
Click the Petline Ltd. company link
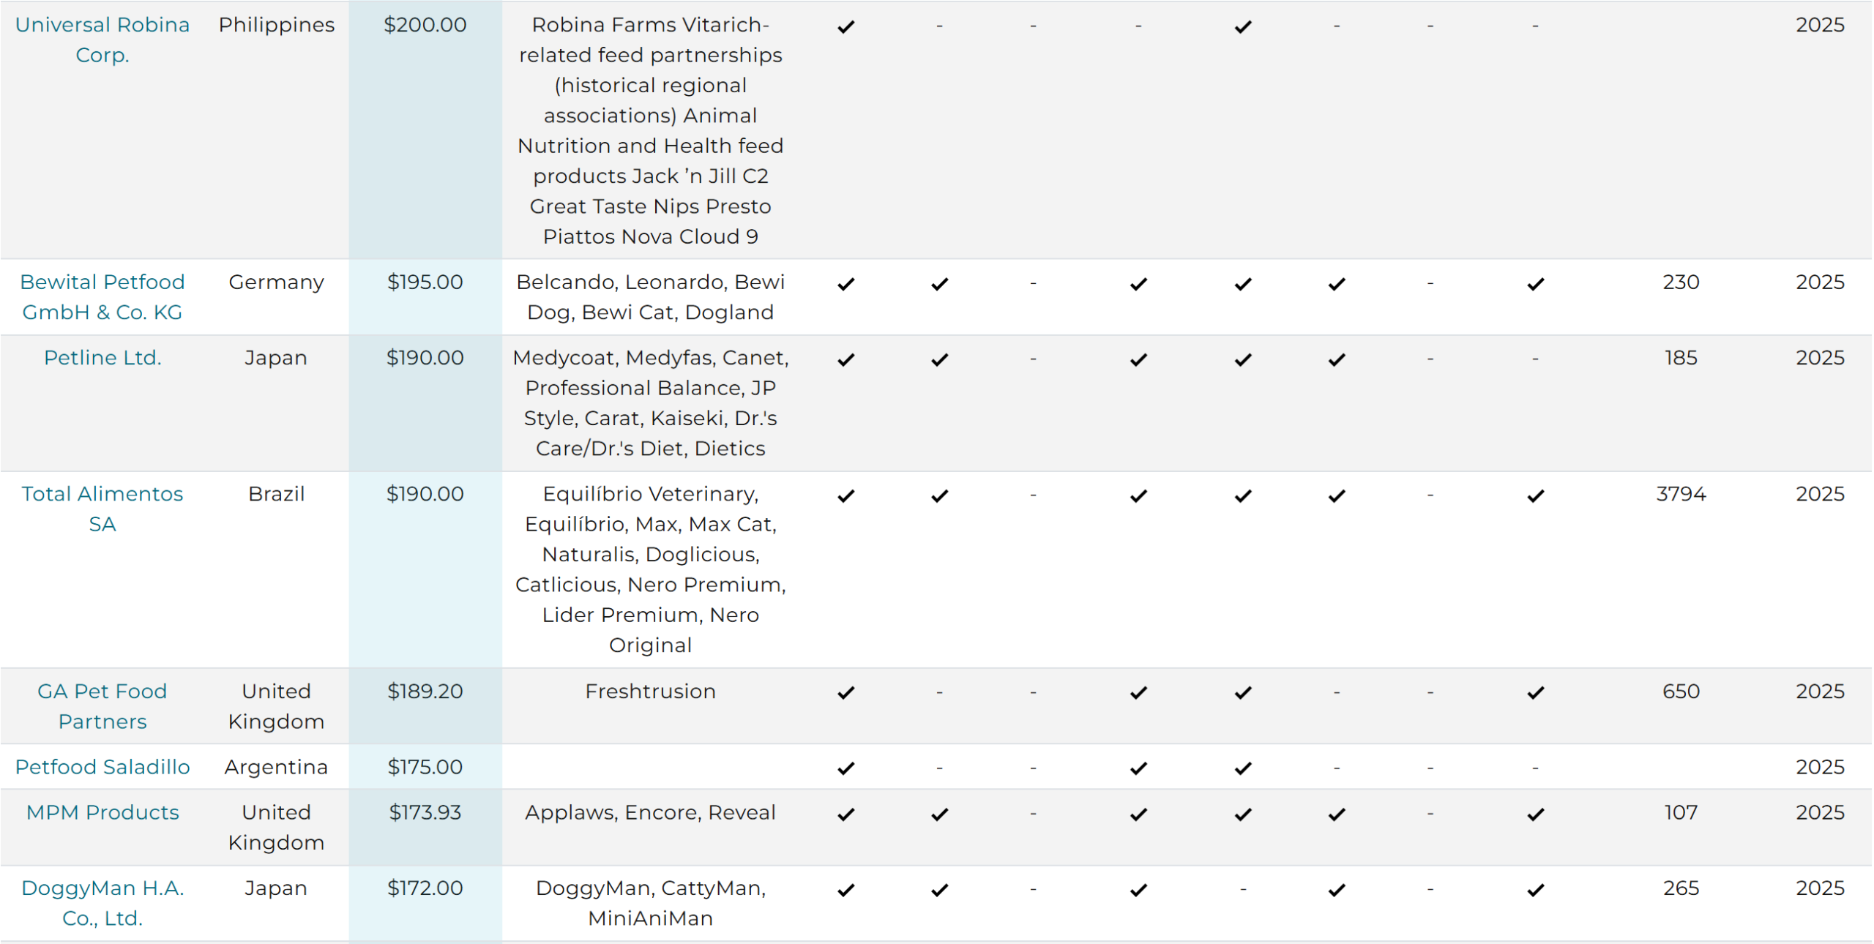coord(102,358)
